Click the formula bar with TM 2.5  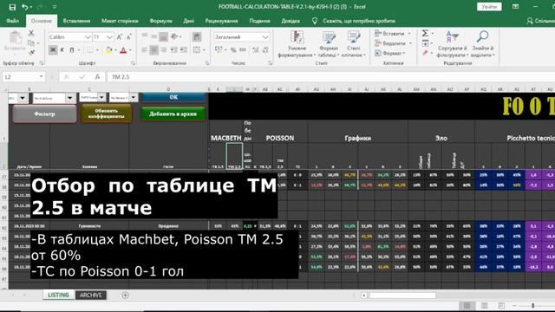coord(331,77)
